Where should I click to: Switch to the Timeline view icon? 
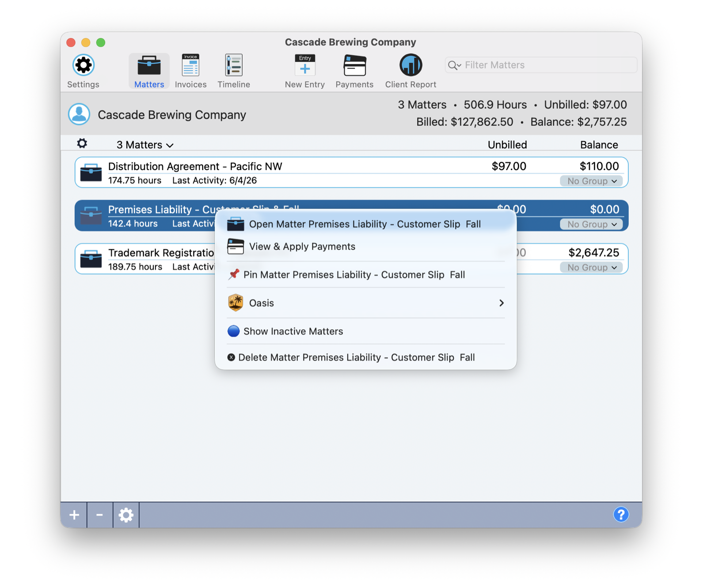(233, 65)
